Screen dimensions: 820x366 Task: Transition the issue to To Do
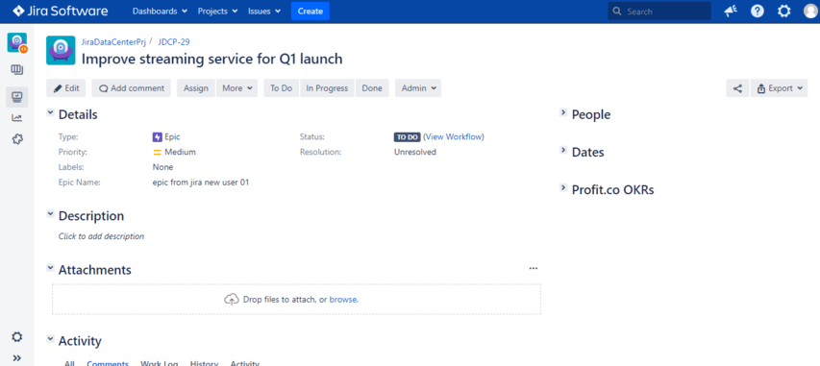pyautogui.click(x=282, y=88)
